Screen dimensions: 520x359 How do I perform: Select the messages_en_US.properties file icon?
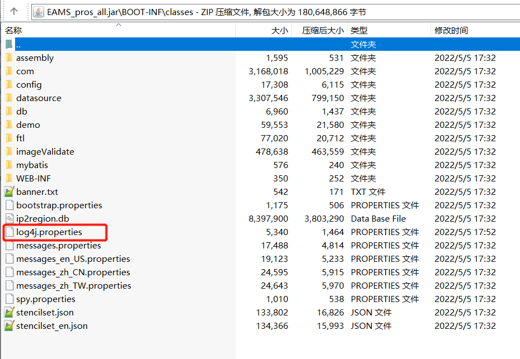pyautogui.click(x=9, y=259)
